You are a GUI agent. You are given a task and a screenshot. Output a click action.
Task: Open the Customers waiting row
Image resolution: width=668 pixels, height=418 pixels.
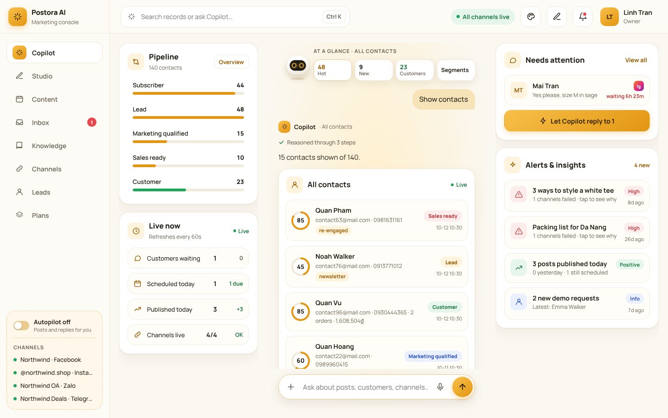188,258
